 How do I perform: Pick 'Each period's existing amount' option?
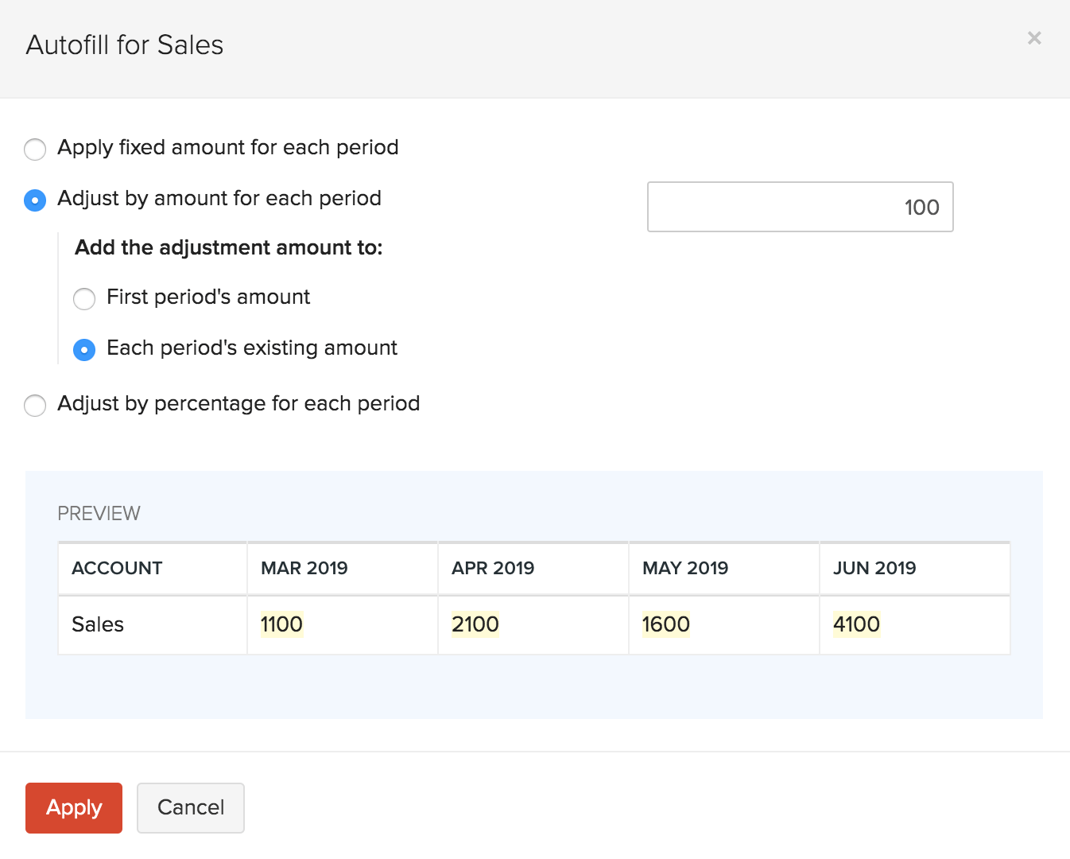tap(84, 349)
